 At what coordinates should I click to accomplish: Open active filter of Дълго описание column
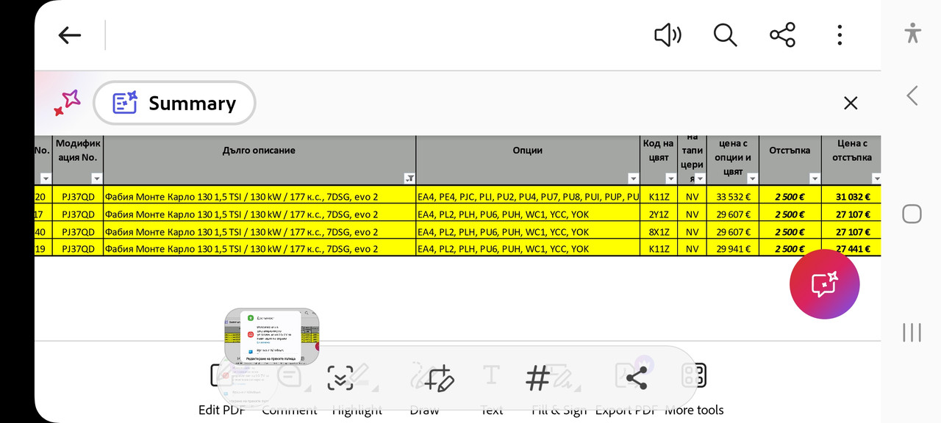409,178
